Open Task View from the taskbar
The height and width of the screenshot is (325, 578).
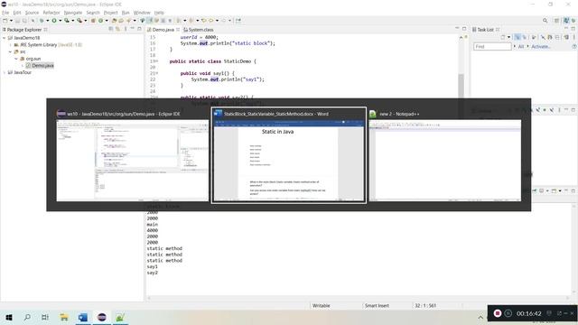[x=45, y=317]
